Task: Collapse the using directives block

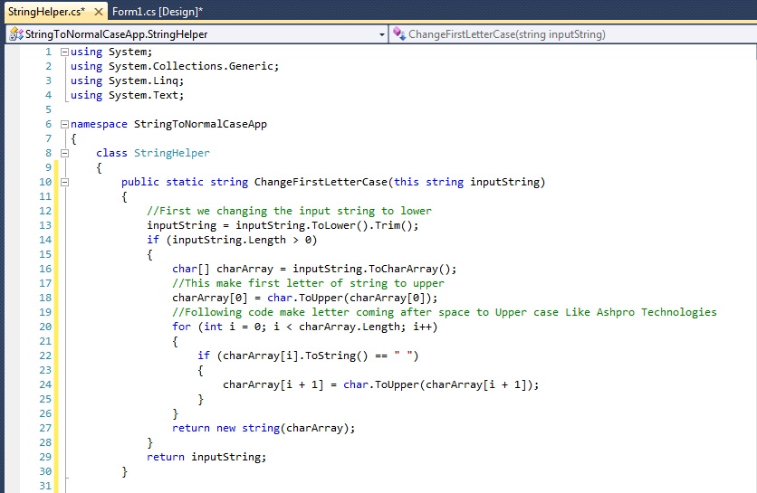Action: pos(64,52)
